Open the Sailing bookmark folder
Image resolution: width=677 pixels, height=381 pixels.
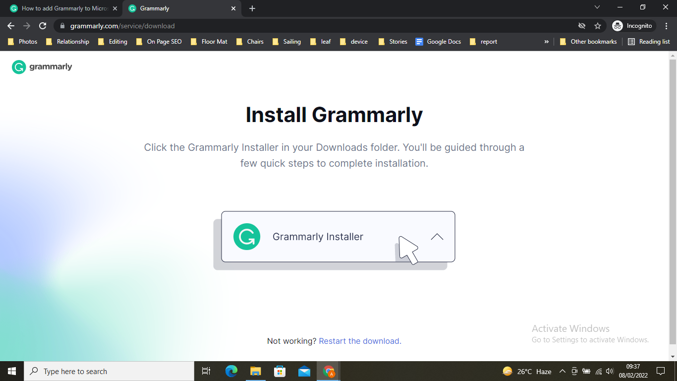pos(287,42)
